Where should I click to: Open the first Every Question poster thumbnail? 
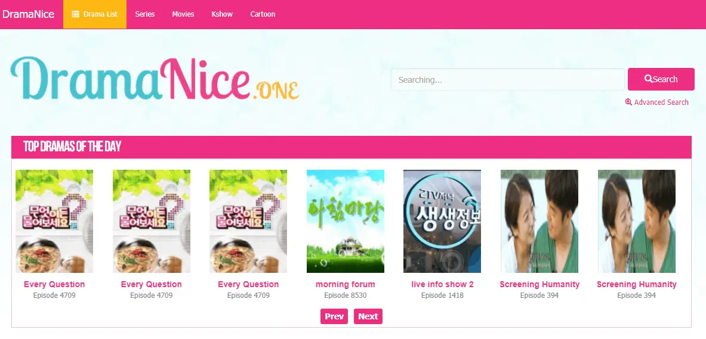54,221
